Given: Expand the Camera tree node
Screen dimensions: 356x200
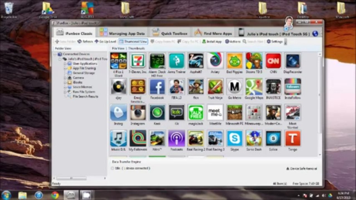Looking at the screenshot, I should [65, 78].
